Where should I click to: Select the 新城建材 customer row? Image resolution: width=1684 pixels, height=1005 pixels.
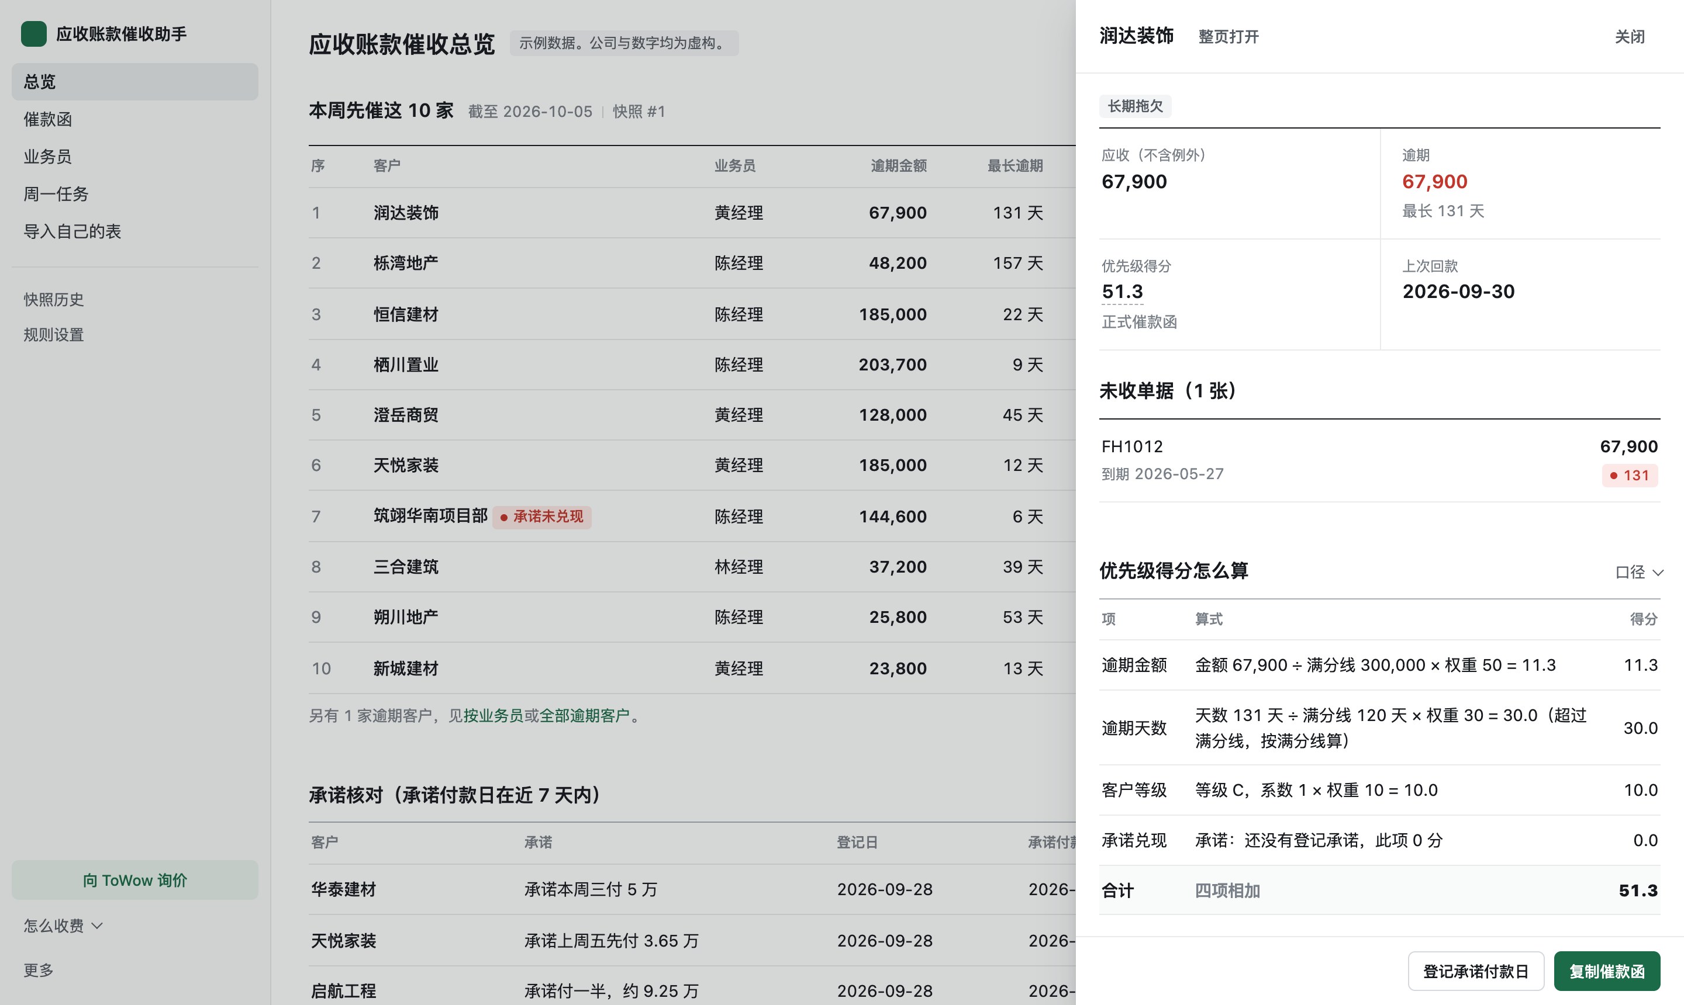[x=692, y=668]
